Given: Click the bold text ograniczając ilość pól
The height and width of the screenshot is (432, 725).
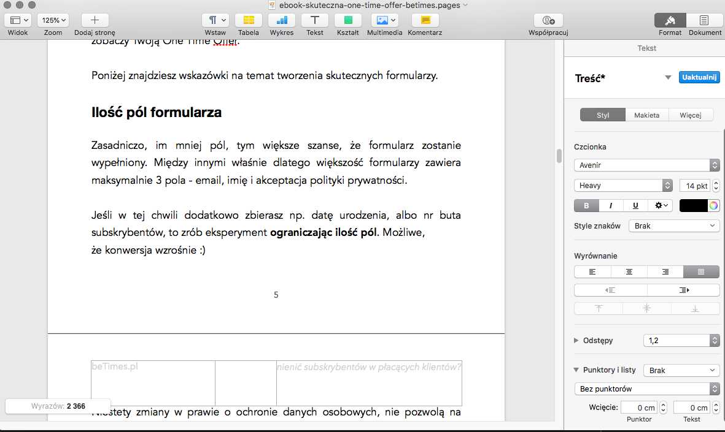Looking at the screenshot, I should pos(323,233).
